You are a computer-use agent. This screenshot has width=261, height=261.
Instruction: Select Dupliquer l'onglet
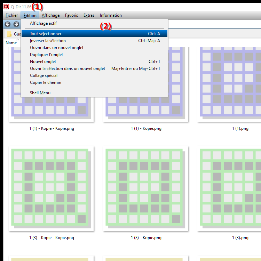pyautogui.click(x=94, y=55)
